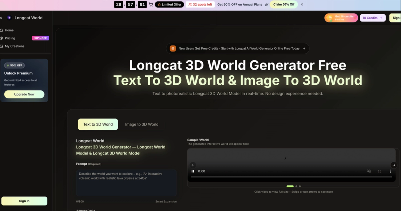Click the 'Sample World' label

[198, 140]
